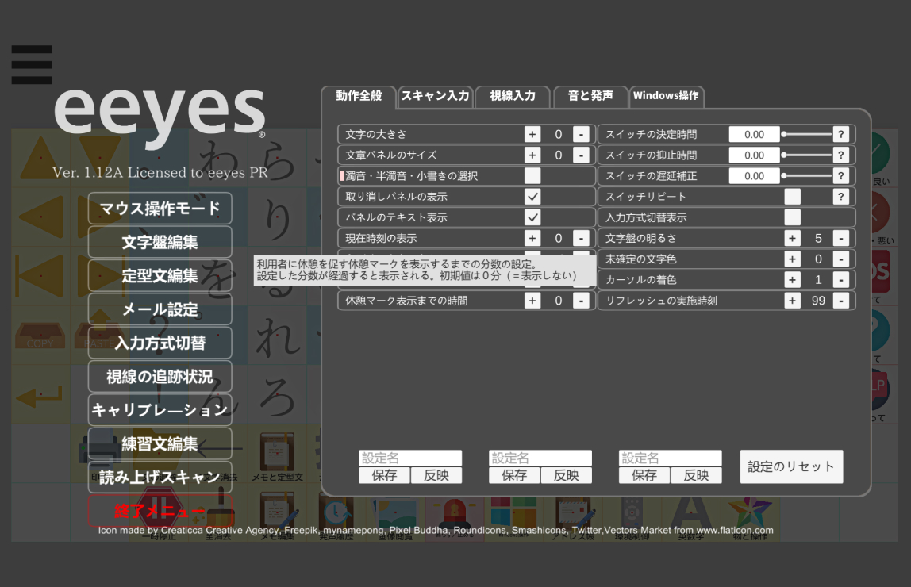Open the red 終了メニュー button
Viewport: 911px width, 587px height.
160,510
